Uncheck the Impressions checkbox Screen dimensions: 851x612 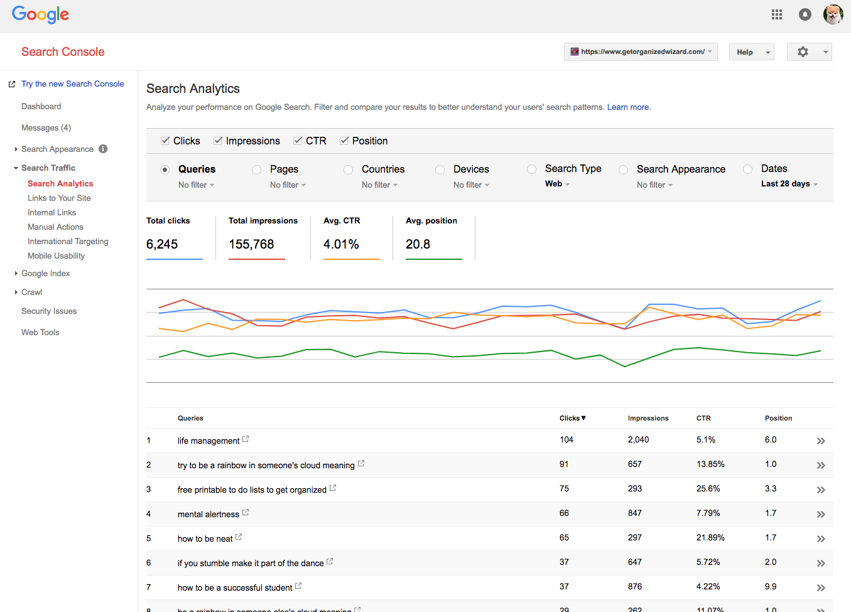(x=218, y=141)
